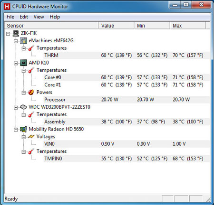214x205 pixels.
Task: Click the graphics card icon beside Mobility Radeon
Action: tap(23, 129)
